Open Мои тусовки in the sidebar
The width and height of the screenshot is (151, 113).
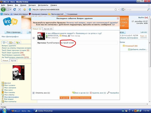tap(8, 85)
